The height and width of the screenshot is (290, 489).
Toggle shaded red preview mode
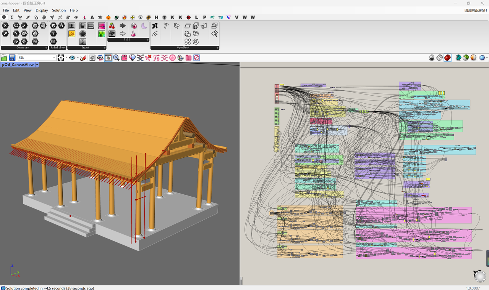click(x=448, y=58)
